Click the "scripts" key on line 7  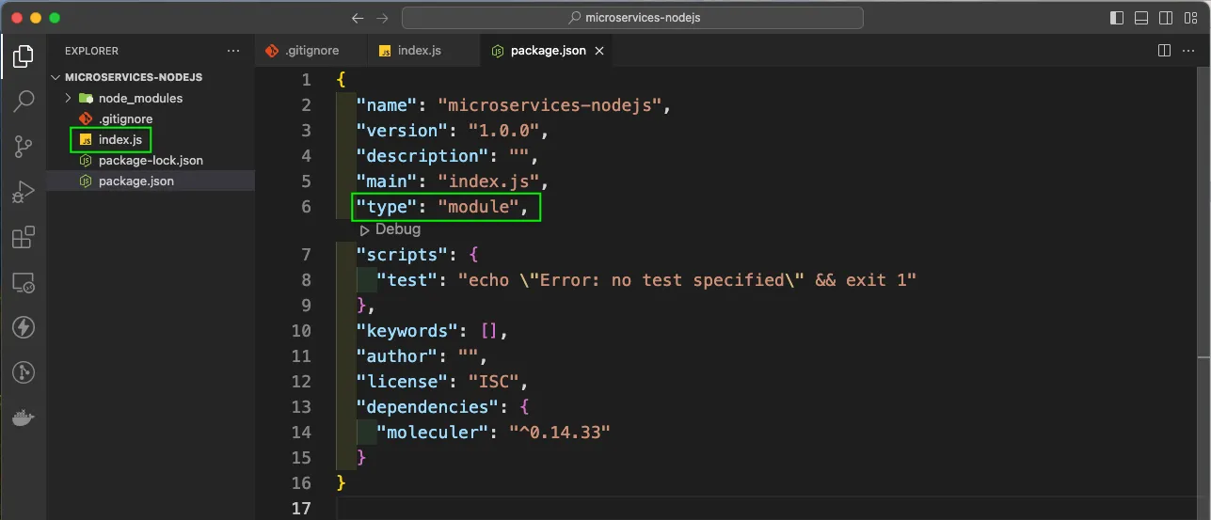[401, 255]
